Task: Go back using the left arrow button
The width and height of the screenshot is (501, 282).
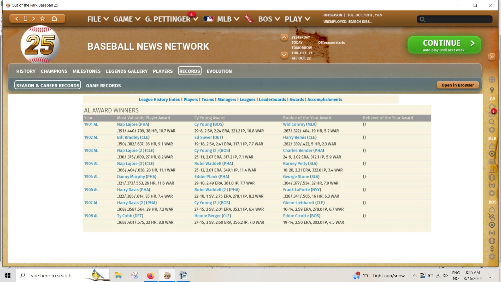Action: (17, 19)
